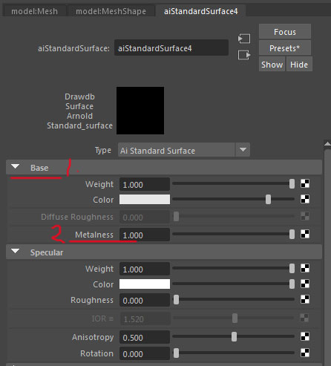331x366 pixels.
Task: Open texture map button for Rotation
Action: pyautogui.click(x=305, y=353)
